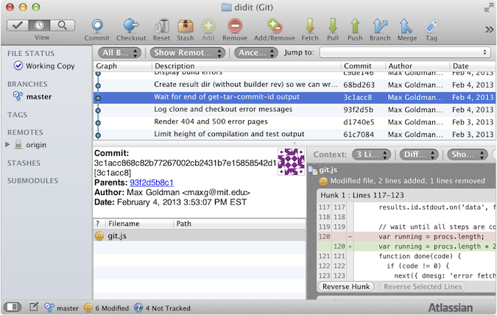Select the master branch in sidebar
The image size is (497, 315).
coord(38,96)
